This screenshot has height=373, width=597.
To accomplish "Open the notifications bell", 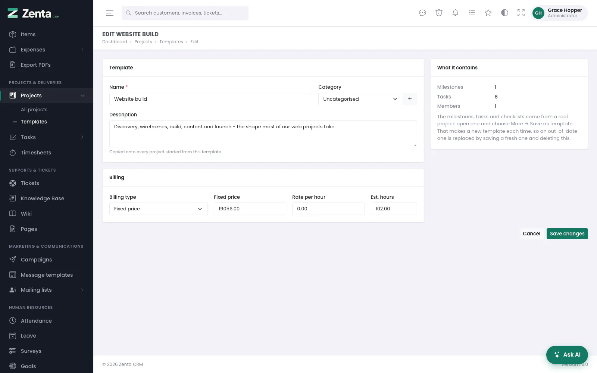I will pyautogui.click(x=455, y=13).
